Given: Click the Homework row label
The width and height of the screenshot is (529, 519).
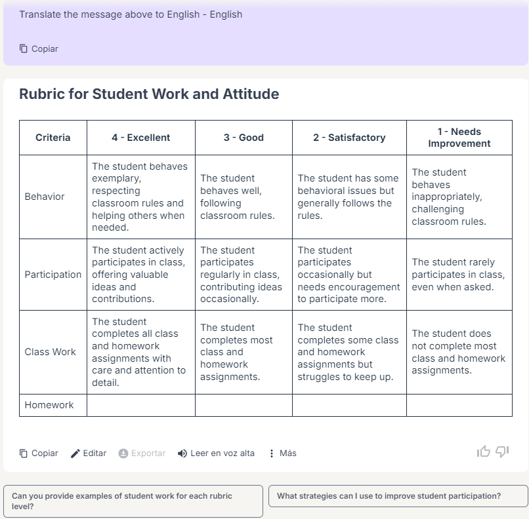Looking at the screenshot, I should click(49, 405).
